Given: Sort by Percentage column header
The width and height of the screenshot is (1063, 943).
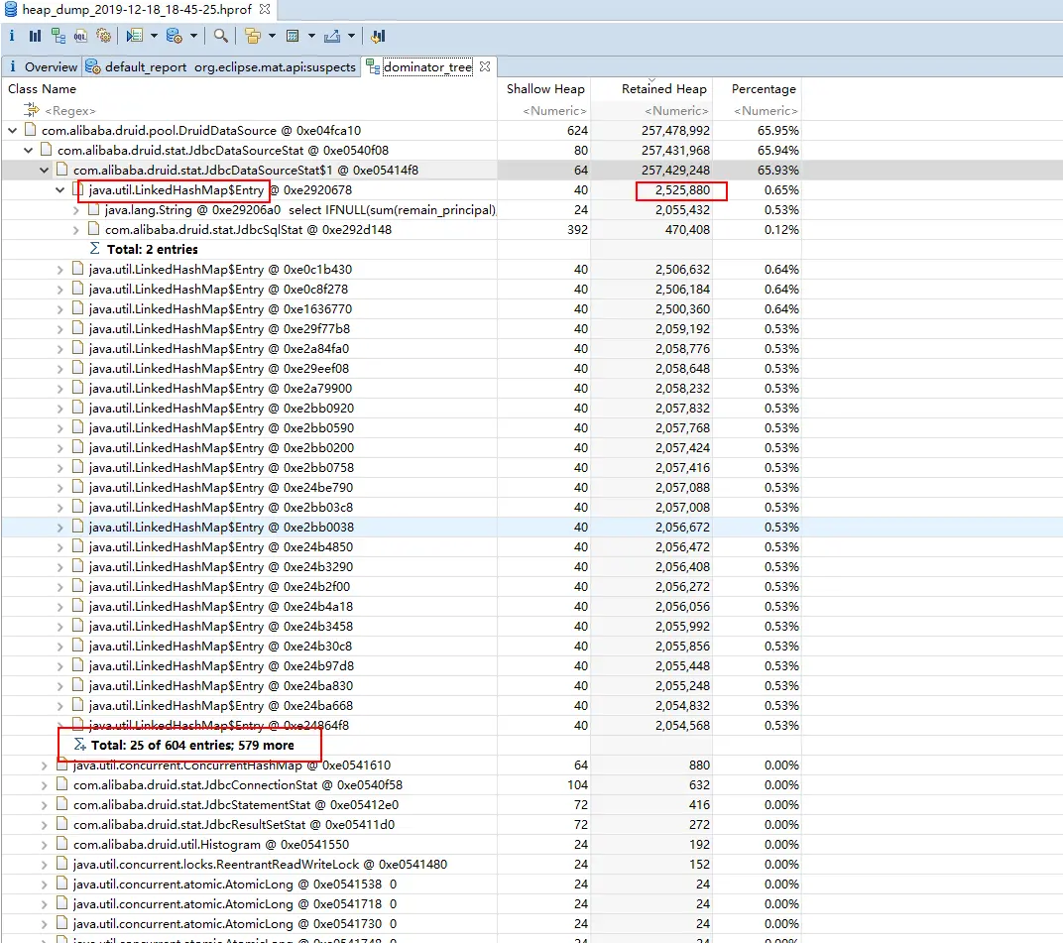Looking at the screenshot, I should 764,89.
